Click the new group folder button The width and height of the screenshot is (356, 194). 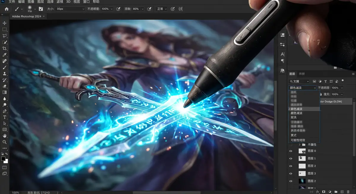tap(336, 192)
